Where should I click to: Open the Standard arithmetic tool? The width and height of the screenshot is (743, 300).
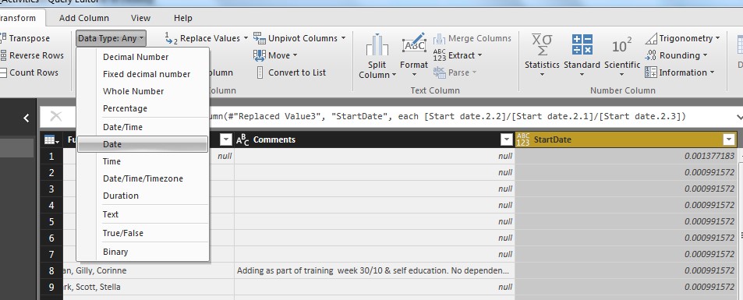582,55
